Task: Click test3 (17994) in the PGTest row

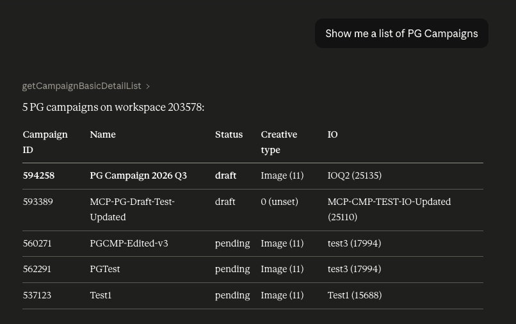Action: click(x=354, y=269)
